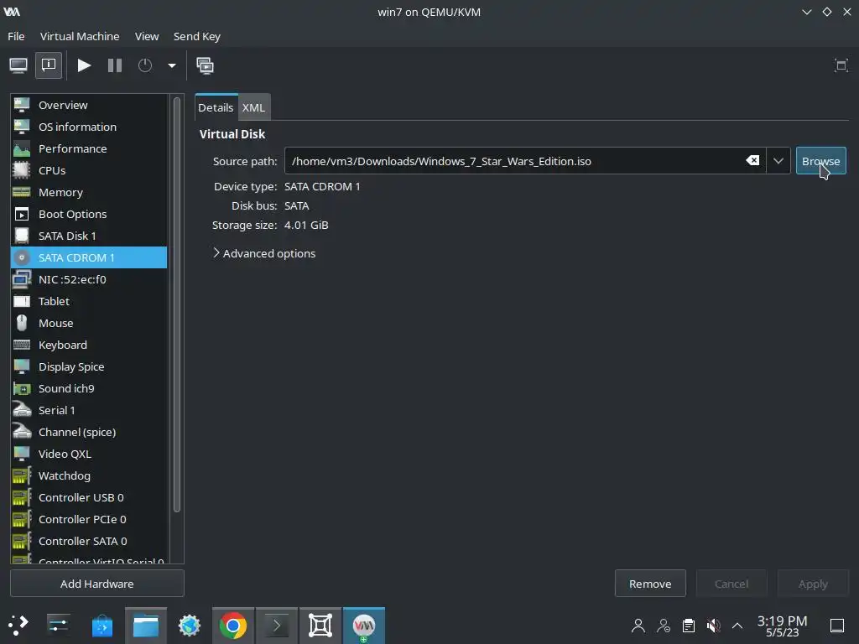Open clipboard tray icon

689,626
